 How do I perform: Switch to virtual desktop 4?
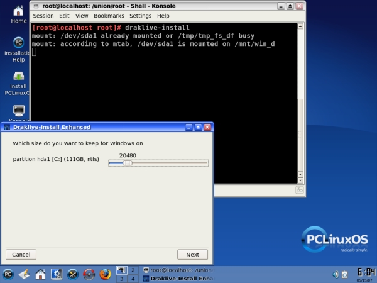click(x=133, y=279)
